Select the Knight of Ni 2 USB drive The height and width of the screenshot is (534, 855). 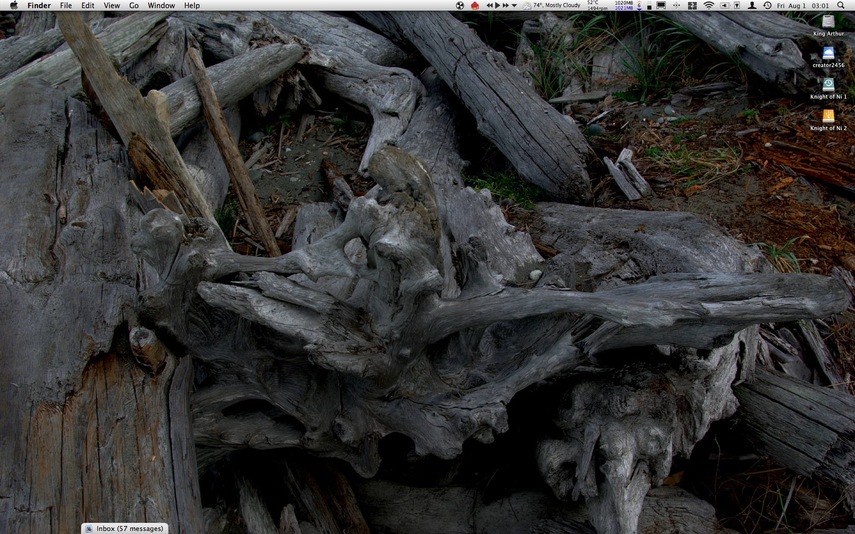click(x=829, y=116)
